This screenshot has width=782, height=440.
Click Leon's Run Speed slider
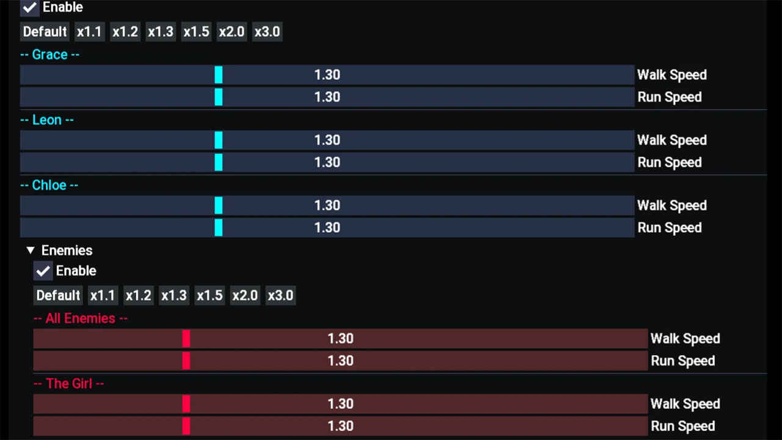coord(327,163)
